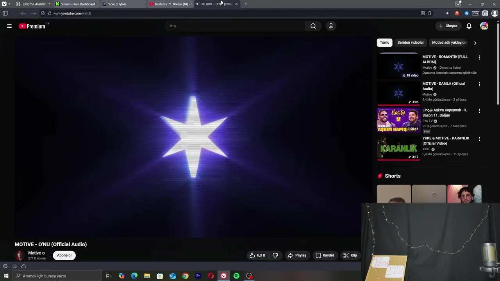Open the Çalışma Alanları workspaces dropdown

pos(33,4)
